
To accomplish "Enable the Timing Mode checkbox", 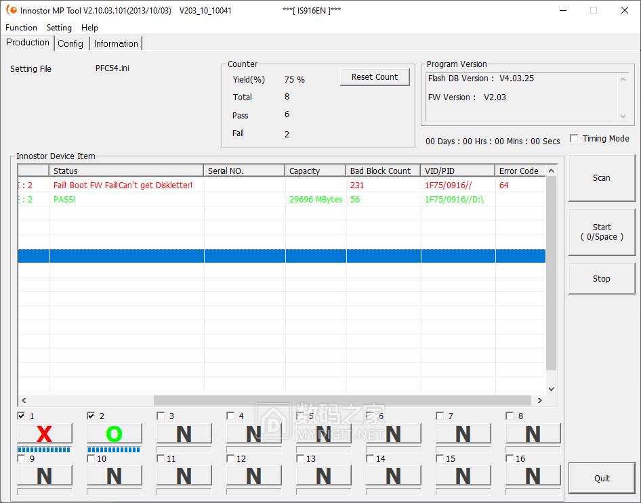I will pyautogui.click(x=575, y=138).
